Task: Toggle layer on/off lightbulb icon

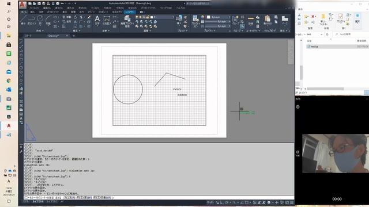Action: click(x=137, y=17)
